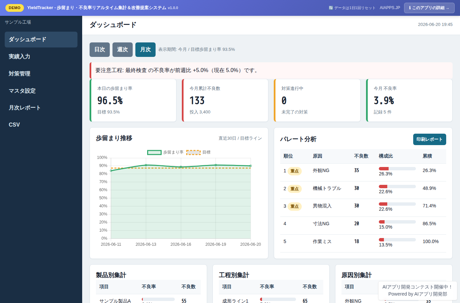Click the 今月 不良率 3.9% card
Viewport: 460px width, 303px height.
(409, 100)
